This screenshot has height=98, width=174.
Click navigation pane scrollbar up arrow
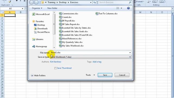[x=54, y=13]
